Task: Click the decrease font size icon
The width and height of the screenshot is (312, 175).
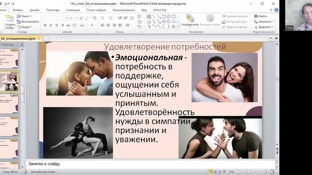Action: pos(87,18)
